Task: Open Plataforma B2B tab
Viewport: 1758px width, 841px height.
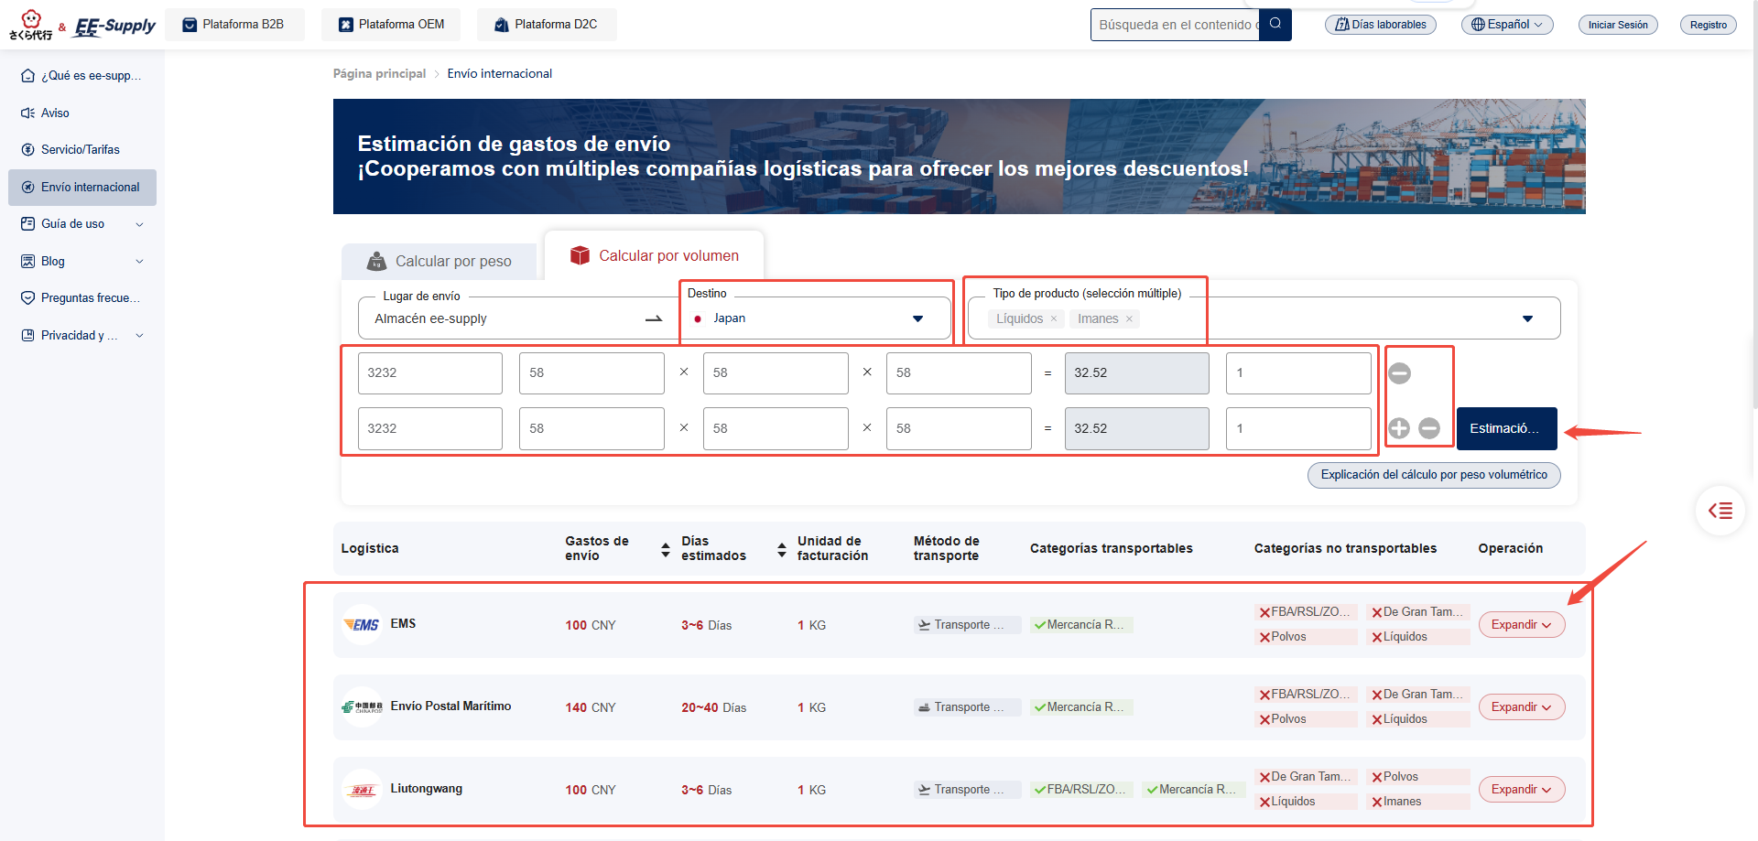Action: (233, 25)
